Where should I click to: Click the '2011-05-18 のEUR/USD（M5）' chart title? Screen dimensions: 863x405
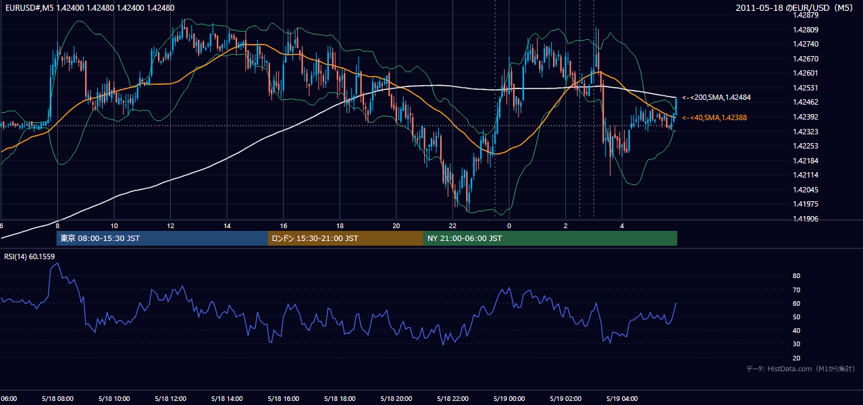point(795,7)
